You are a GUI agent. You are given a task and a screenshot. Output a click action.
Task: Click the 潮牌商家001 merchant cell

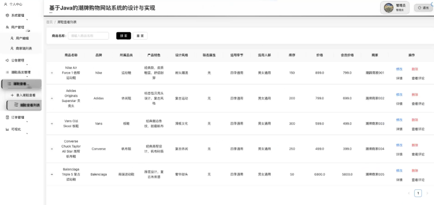[x=375, y=73]
